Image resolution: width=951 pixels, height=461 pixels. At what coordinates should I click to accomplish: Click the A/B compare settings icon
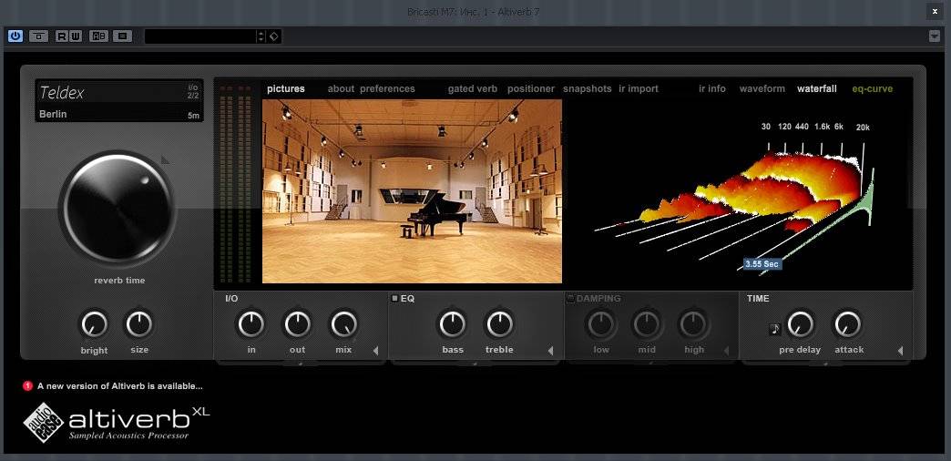(98, 36)
